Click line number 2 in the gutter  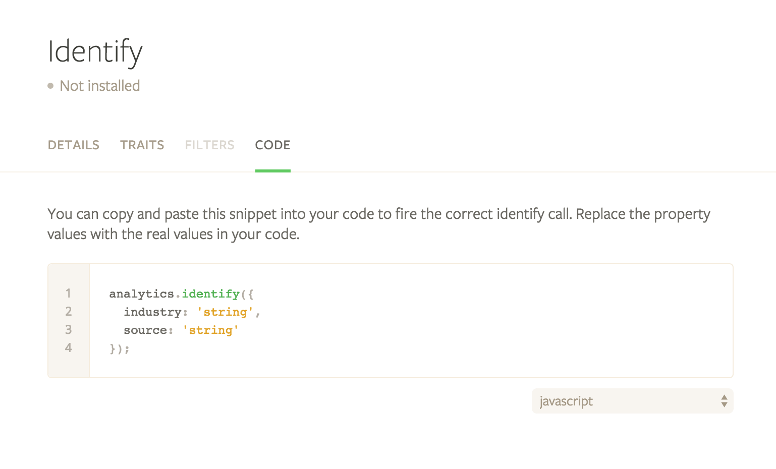(69, 311)
